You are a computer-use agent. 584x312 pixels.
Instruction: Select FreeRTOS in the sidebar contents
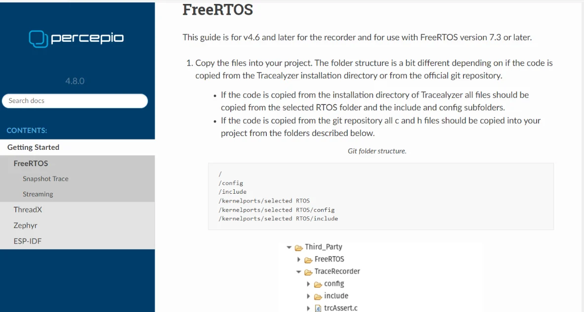[31, 163]
